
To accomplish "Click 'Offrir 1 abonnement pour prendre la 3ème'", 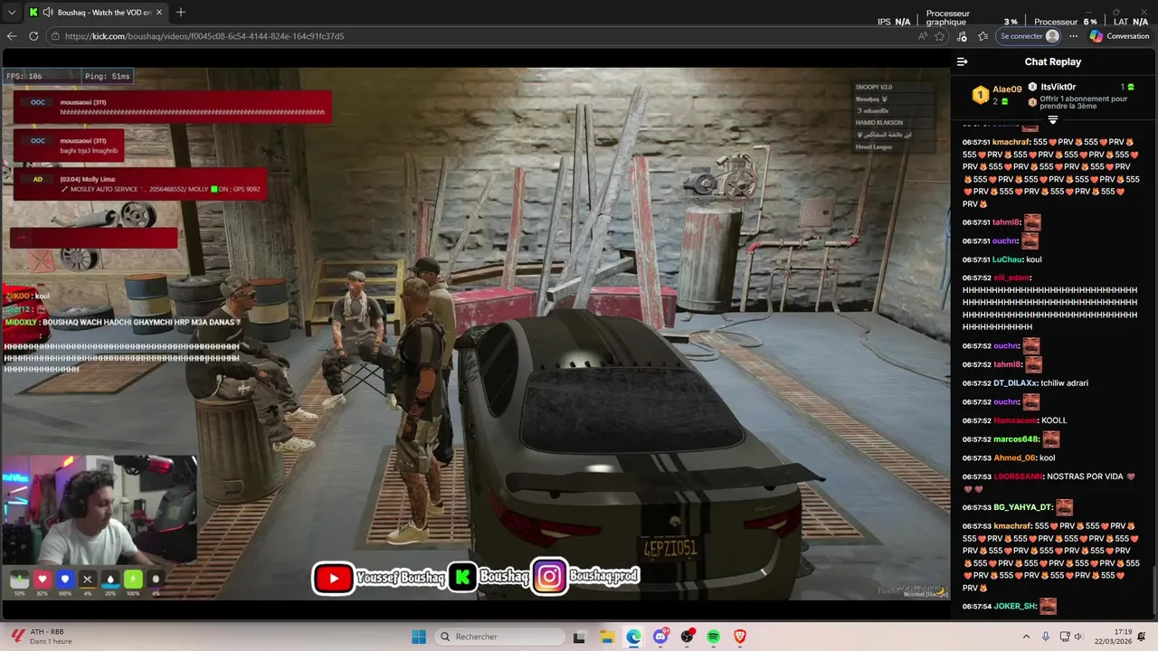I will [x=1084, y=102].
